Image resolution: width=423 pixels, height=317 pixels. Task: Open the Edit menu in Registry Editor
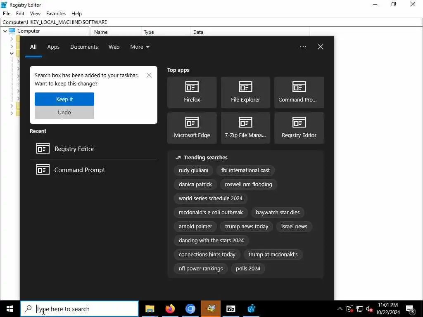(20, 14)
